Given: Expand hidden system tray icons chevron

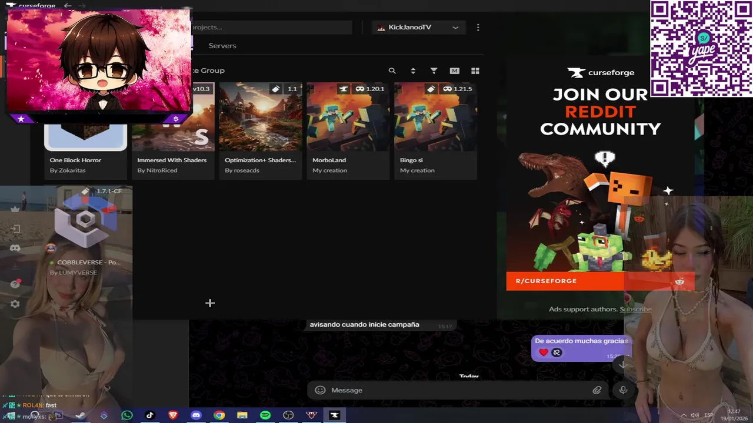Looking at the screenshot, I should click(683, 415).
